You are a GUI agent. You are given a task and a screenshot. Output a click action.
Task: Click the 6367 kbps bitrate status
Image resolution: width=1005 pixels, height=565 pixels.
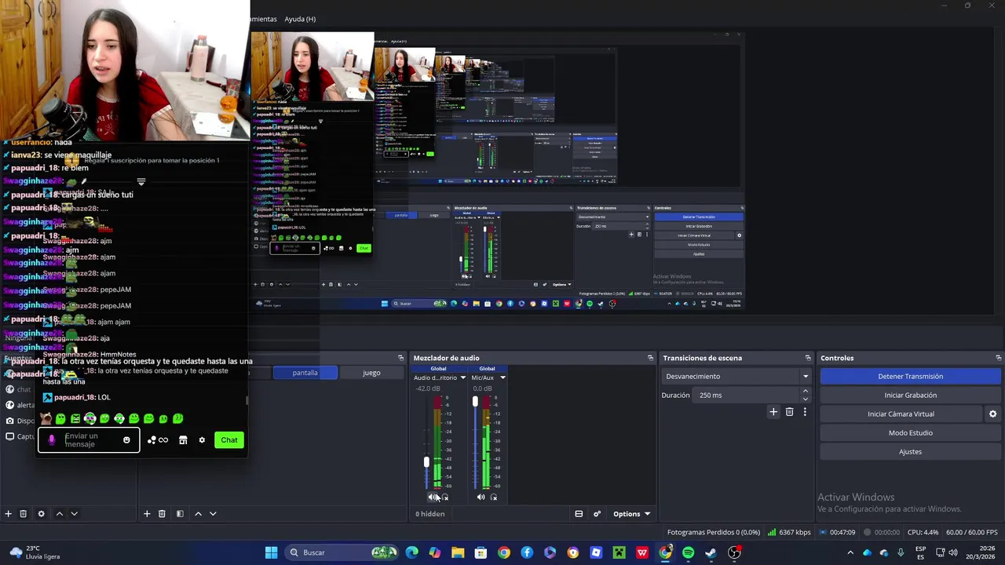point(789,532)
